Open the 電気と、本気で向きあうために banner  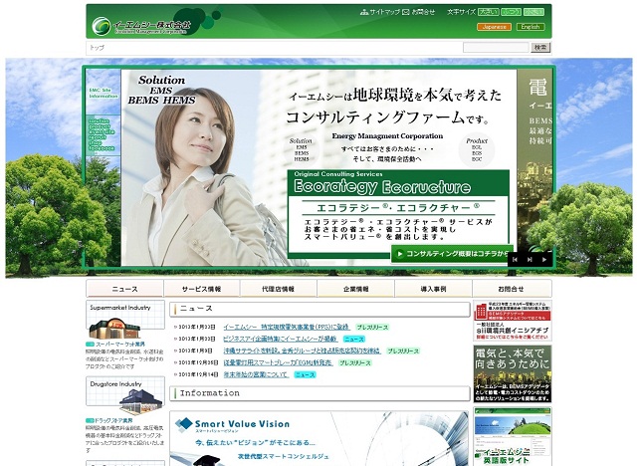[513, 373]
